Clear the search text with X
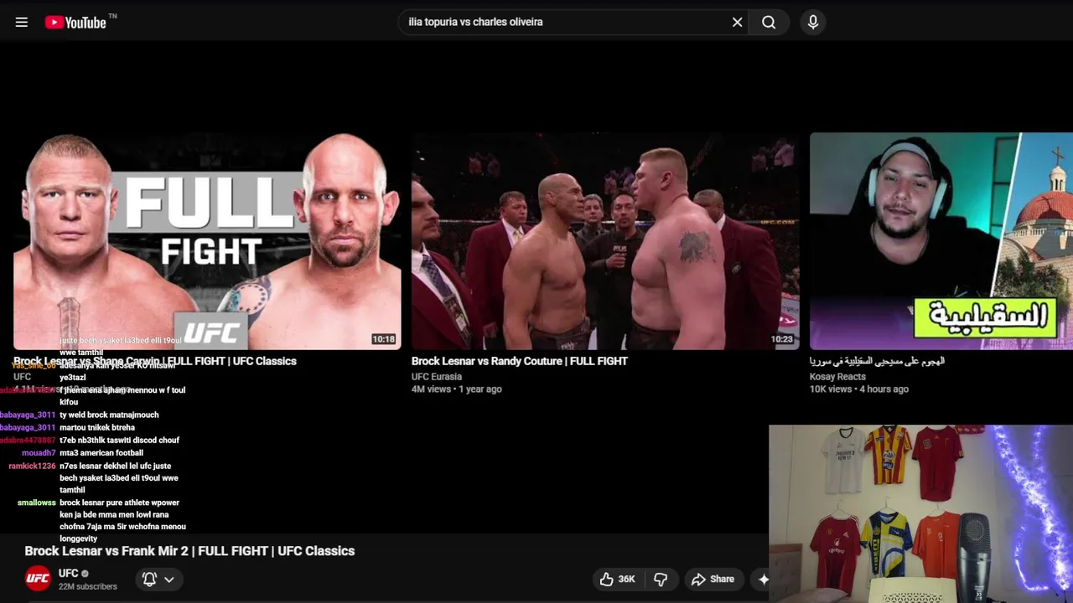Viewport: 1073px width, 603px height. point(737,22)
